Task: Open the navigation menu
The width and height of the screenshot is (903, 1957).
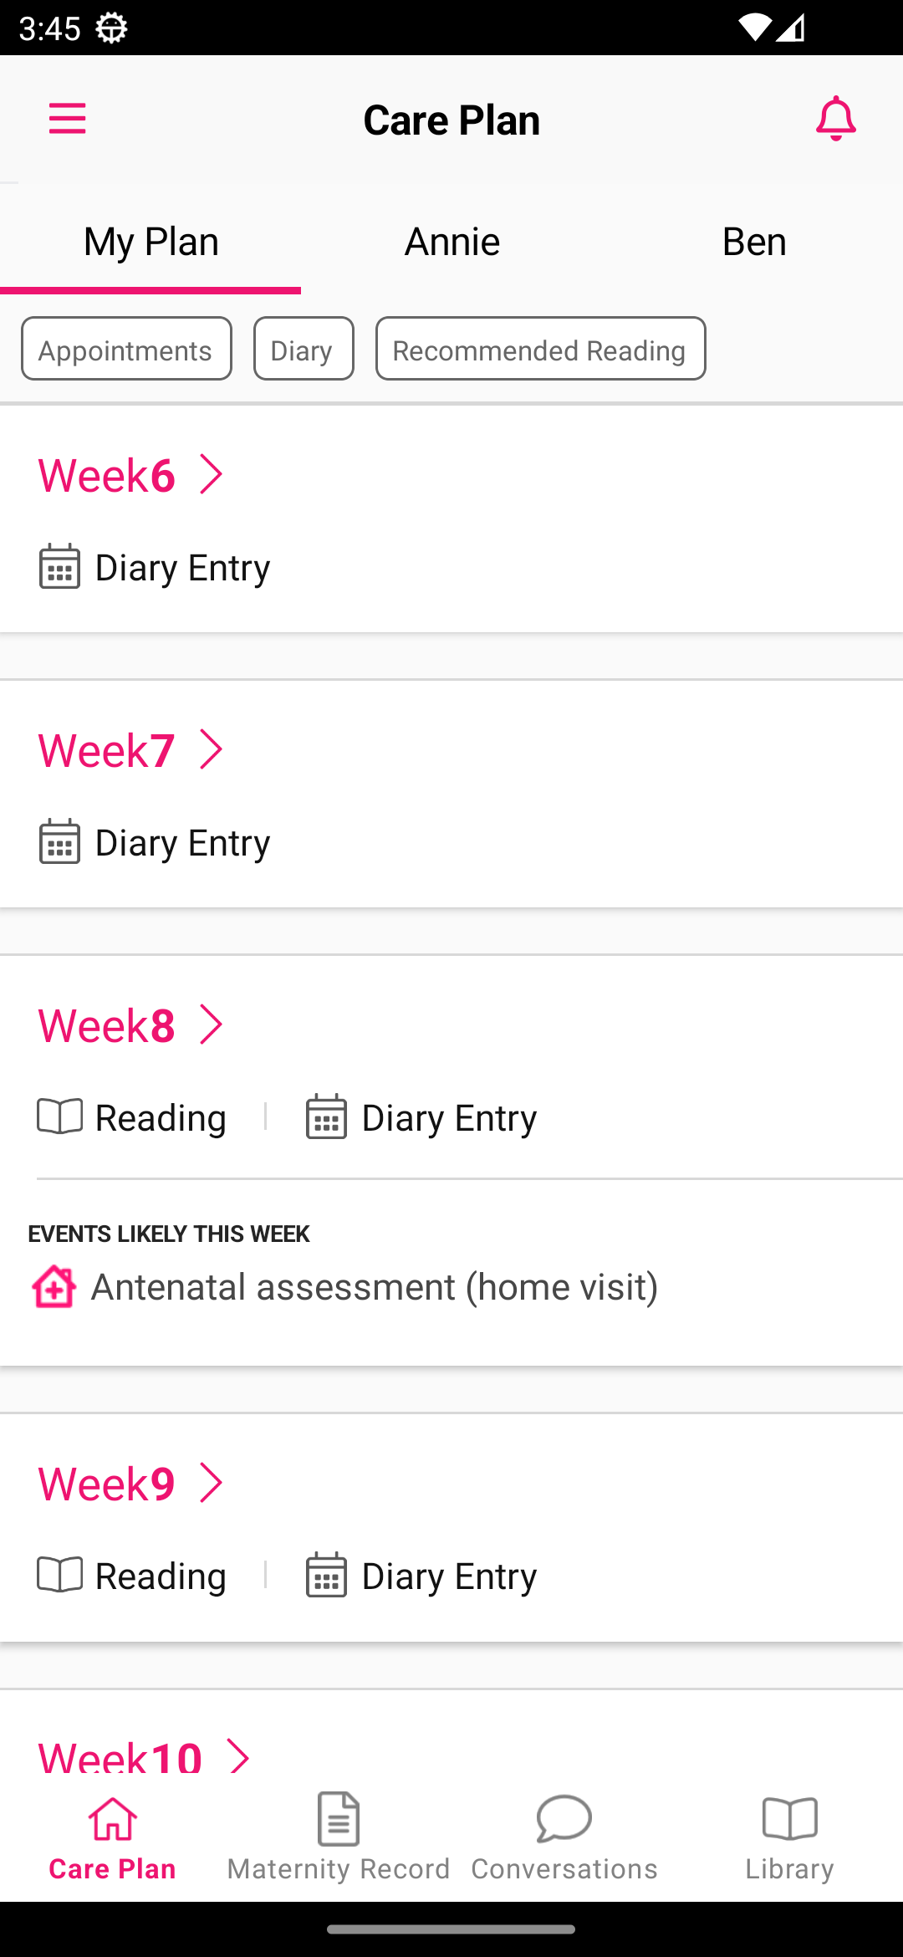Action: tap(68, 119)
